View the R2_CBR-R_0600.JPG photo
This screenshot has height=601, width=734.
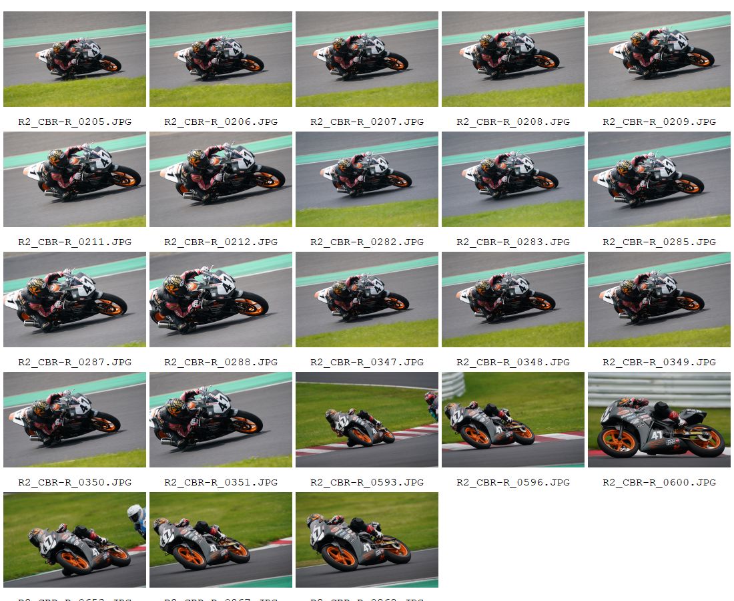point(659,420)
